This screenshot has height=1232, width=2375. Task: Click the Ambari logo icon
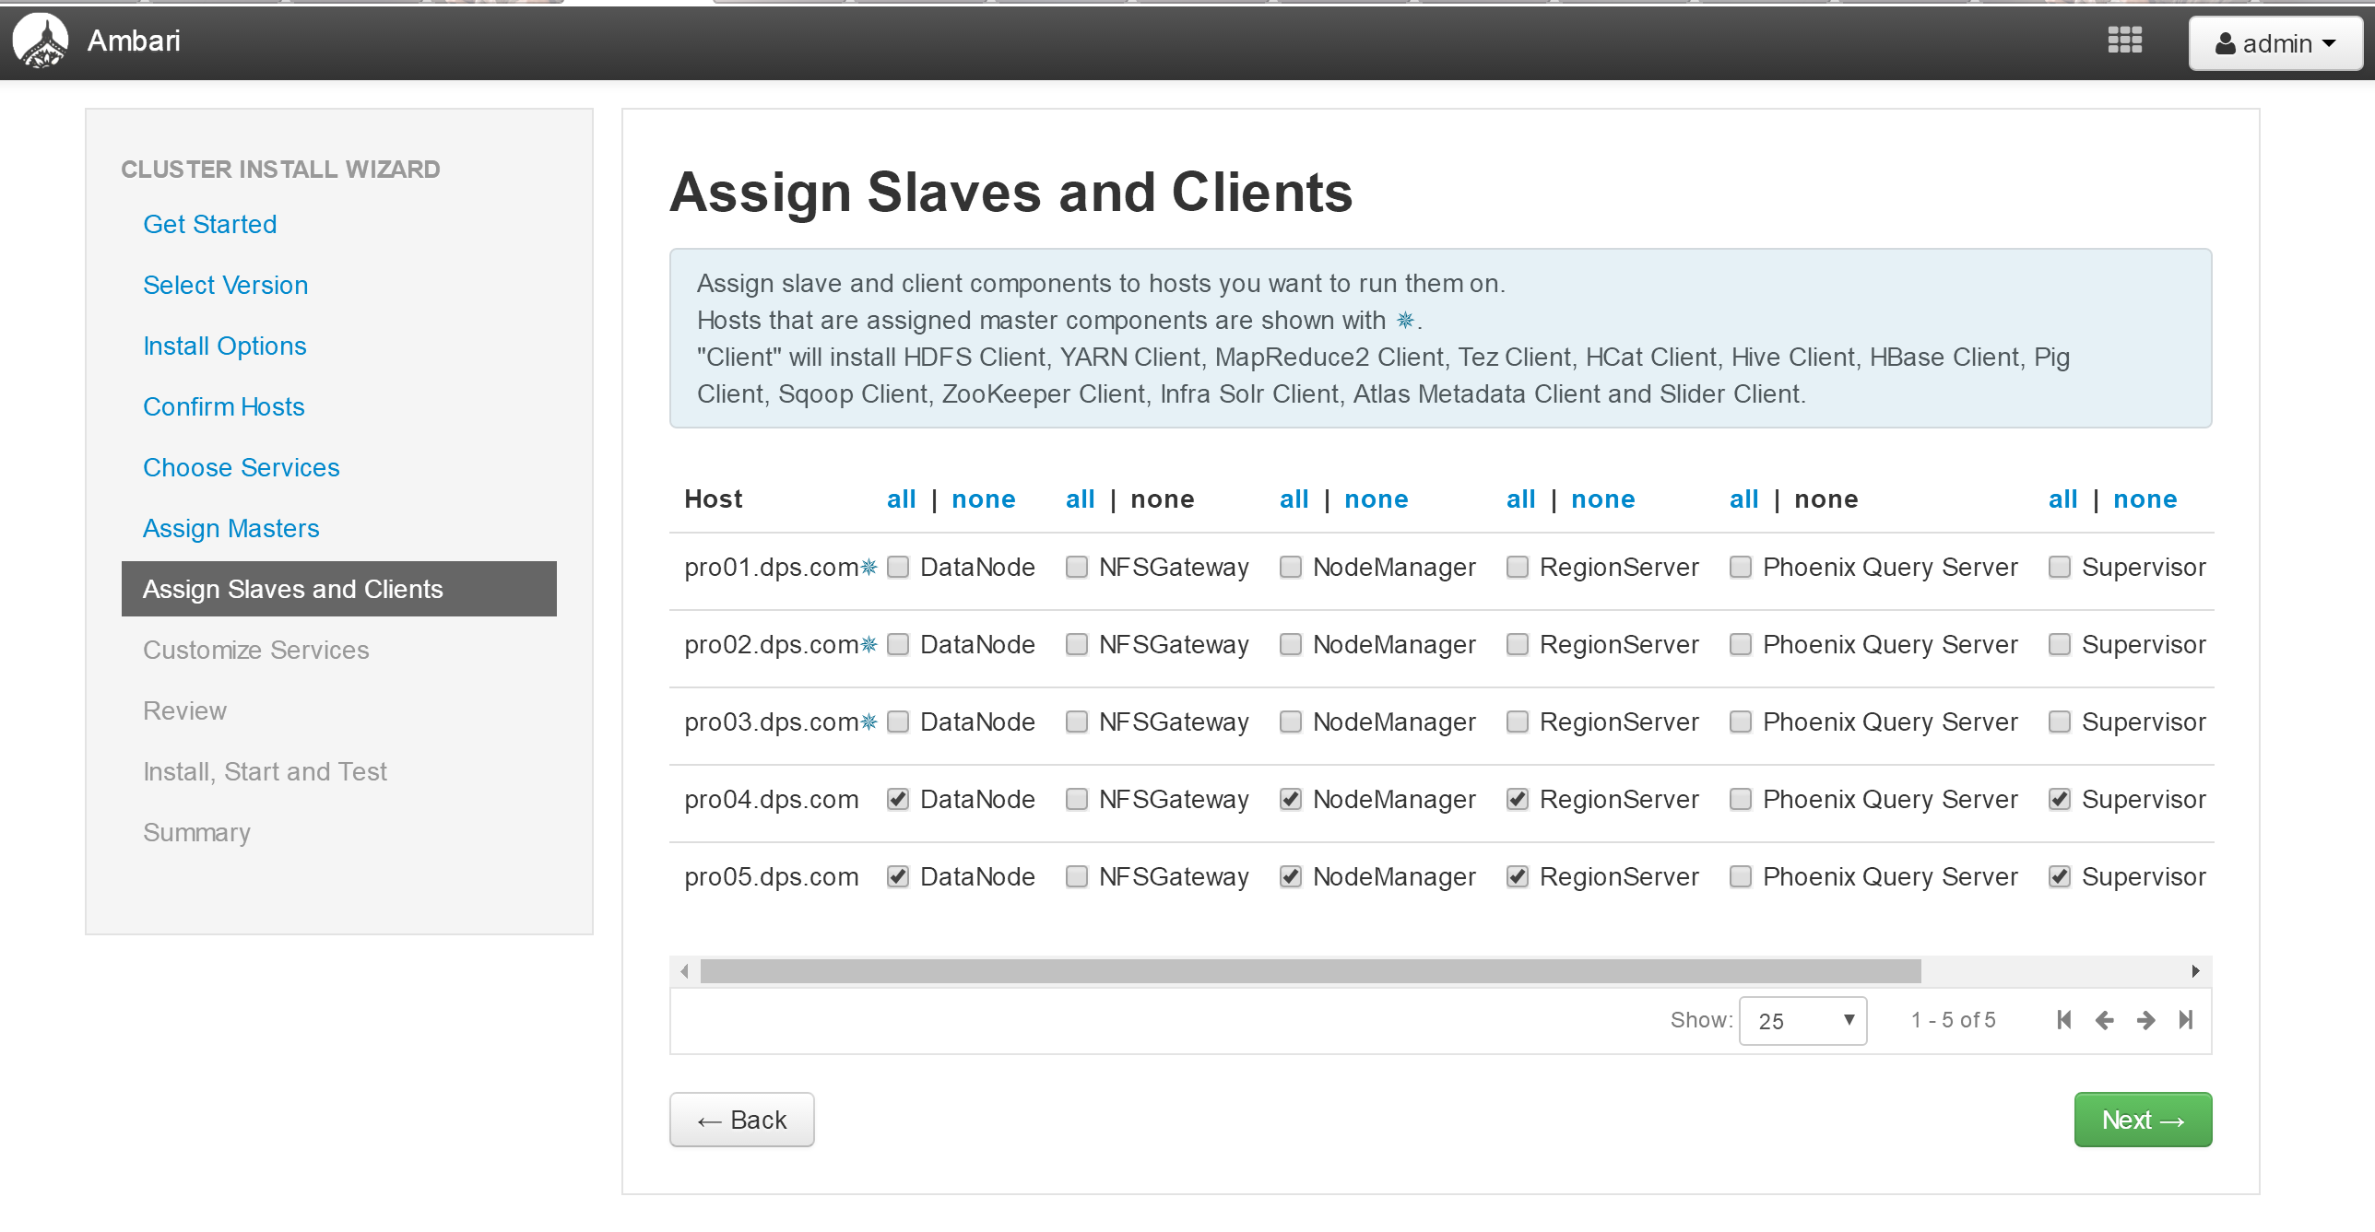tap(40, 41)
